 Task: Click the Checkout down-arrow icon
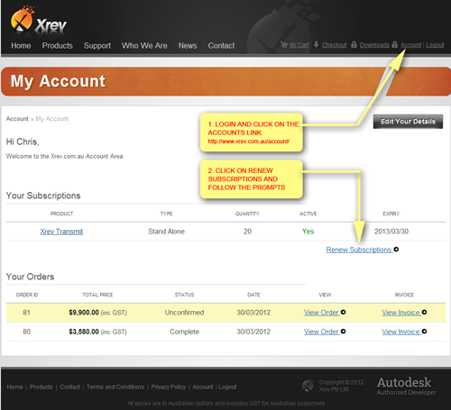316,45
